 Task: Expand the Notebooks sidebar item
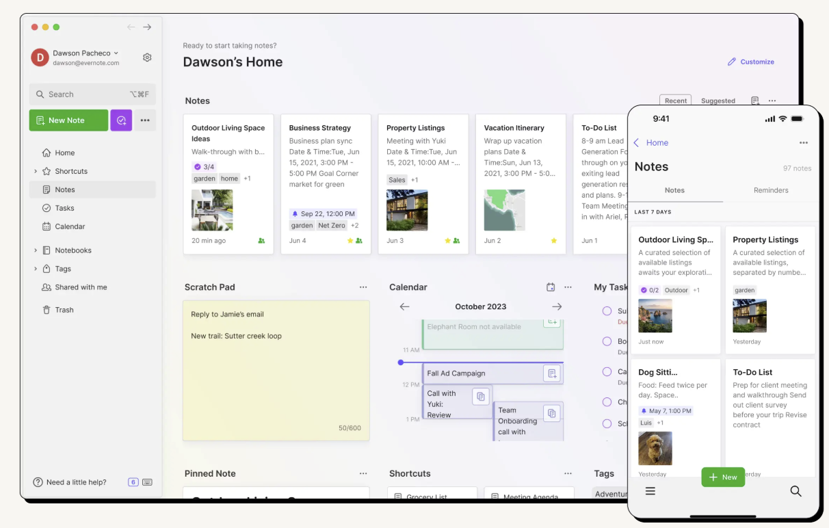(x=36, y=250)
